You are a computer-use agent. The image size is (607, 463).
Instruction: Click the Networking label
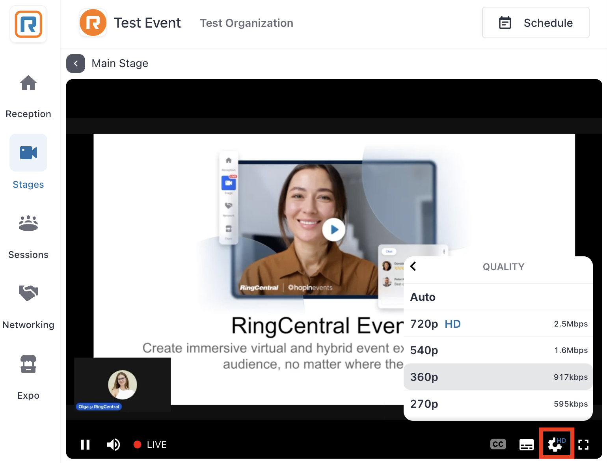coord(28,325)
